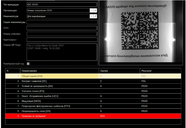This screenshot has height=128, width=186.
Task: Click the Оценка column header
Action: click(x=119, y=71)
